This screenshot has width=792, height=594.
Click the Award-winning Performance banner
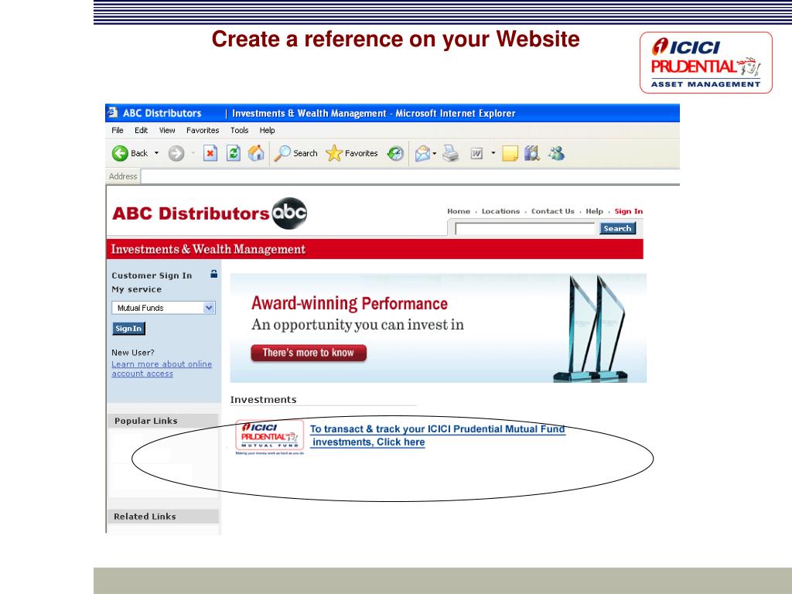pyautogui.click(x=439, y=328)
